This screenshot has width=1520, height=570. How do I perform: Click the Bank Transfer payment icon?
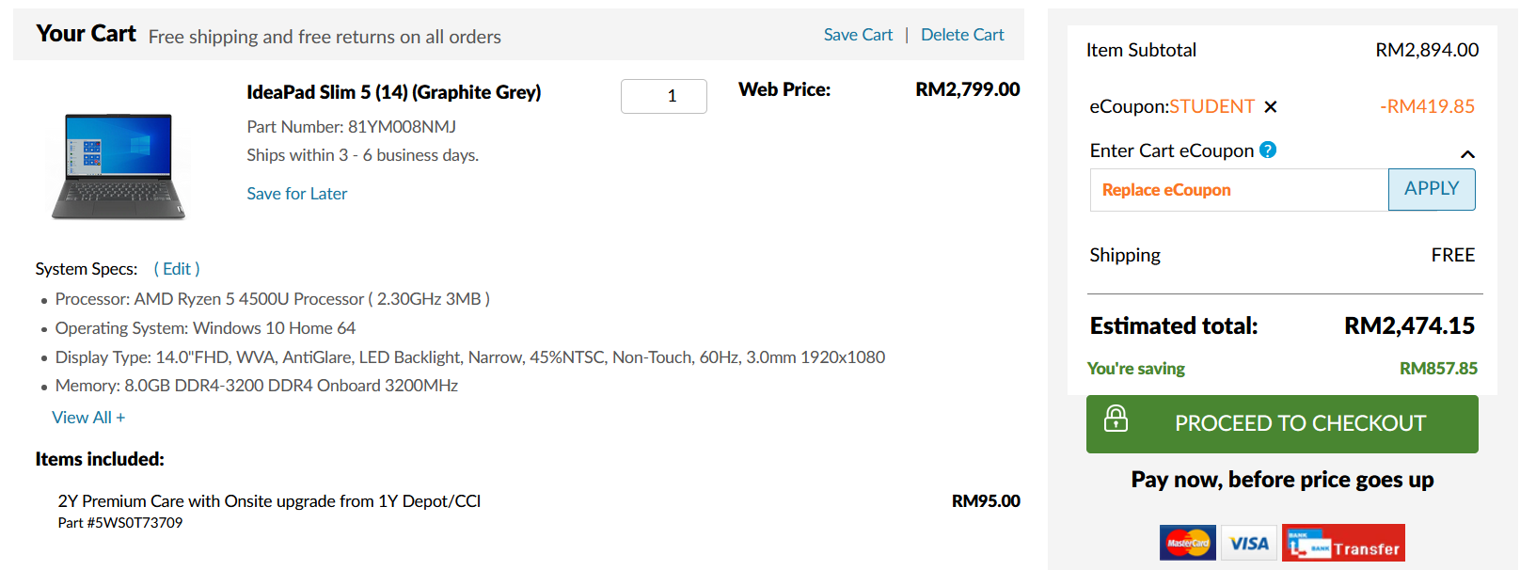[1343, 543]
